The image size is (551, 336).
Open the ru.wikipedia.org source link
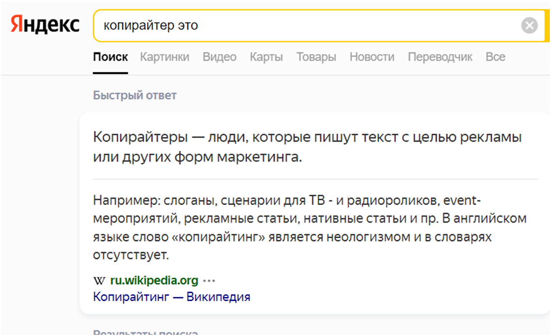click(x=154, y=281)
